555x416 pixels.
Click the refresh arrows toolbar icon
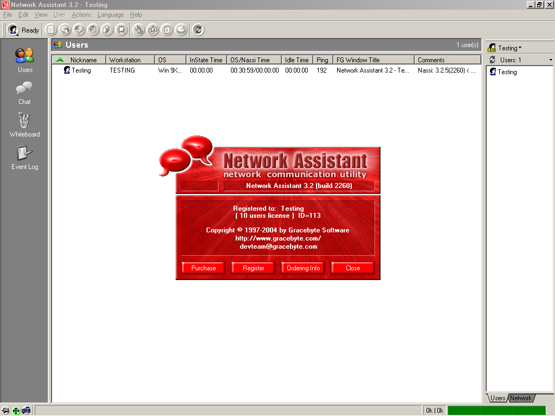point(198,30)
